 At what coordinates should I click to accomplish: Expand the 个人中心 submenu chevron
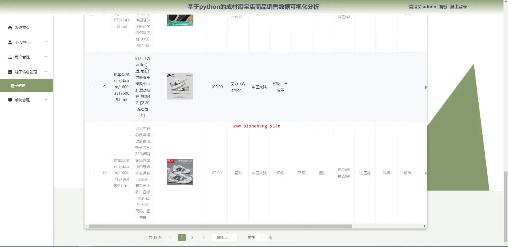(x=46, y=42)
